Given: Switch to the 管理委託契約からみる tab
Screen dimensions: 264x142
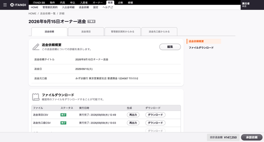Looking at the screenshot, I should point(123,31).
